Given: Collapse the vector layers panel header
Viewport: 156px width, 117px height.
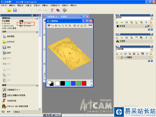Looking at the screenshot, I should point(152,15).
